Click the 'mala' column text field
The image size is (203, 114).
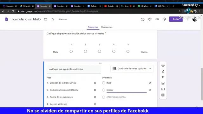[127, 83]
